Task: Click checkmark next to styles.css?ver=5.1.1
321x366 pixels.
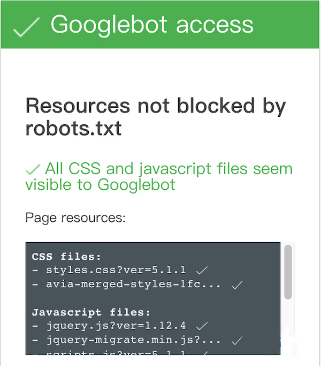Action: coord(202,270)
